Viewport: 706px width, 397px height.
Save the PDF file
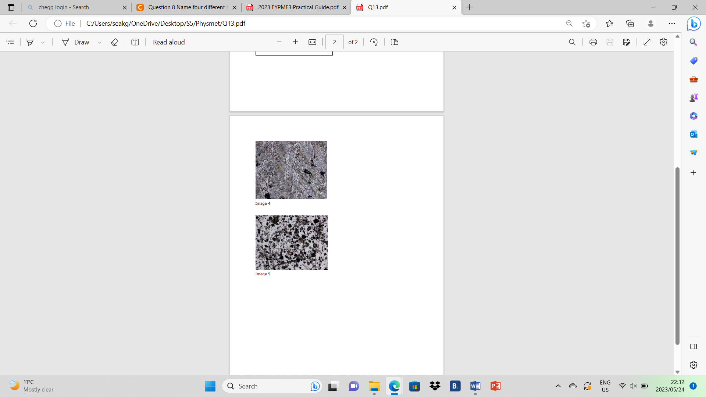coord(610,42)
